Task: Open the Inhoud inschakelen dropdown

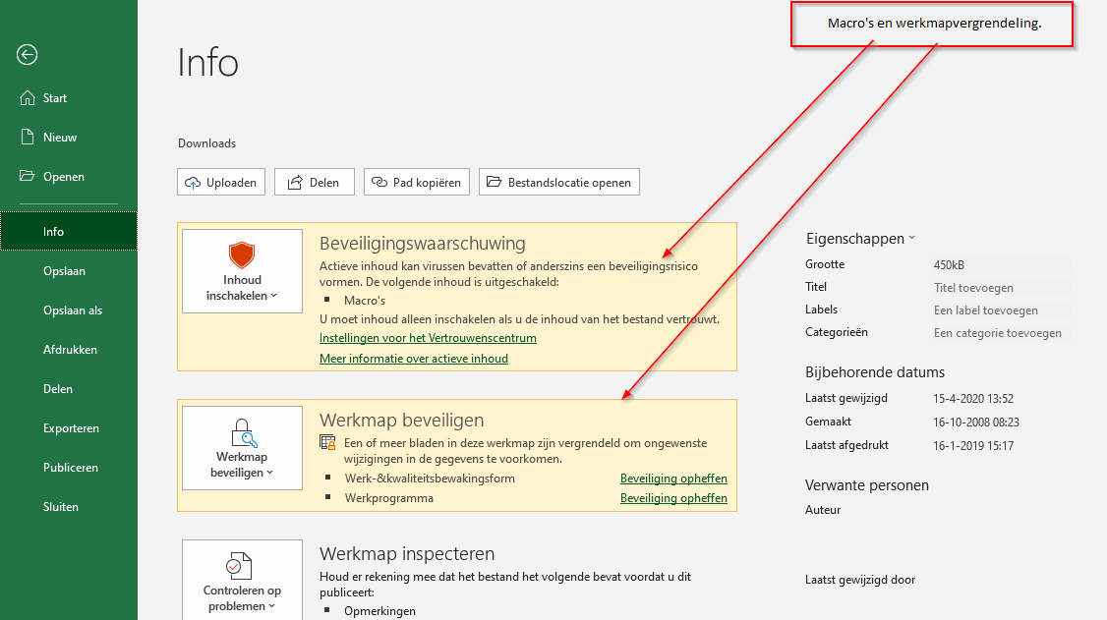Action: point(242,271)
